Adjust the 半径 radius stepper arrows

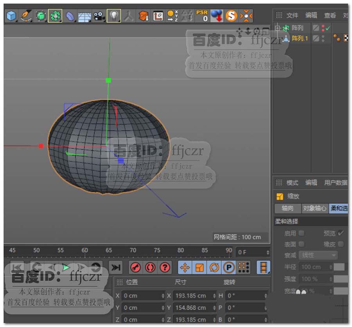pyautogui.click(x=330, y=267)
